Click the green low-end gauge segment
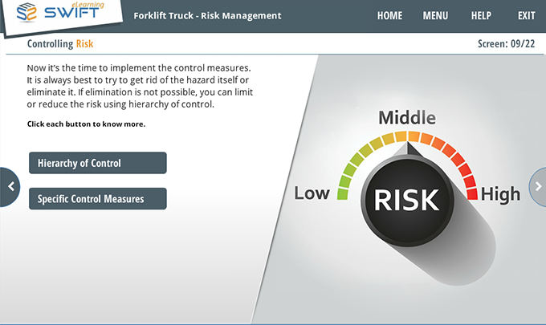Viewport: 546px width, 325px height. [343, 191]
